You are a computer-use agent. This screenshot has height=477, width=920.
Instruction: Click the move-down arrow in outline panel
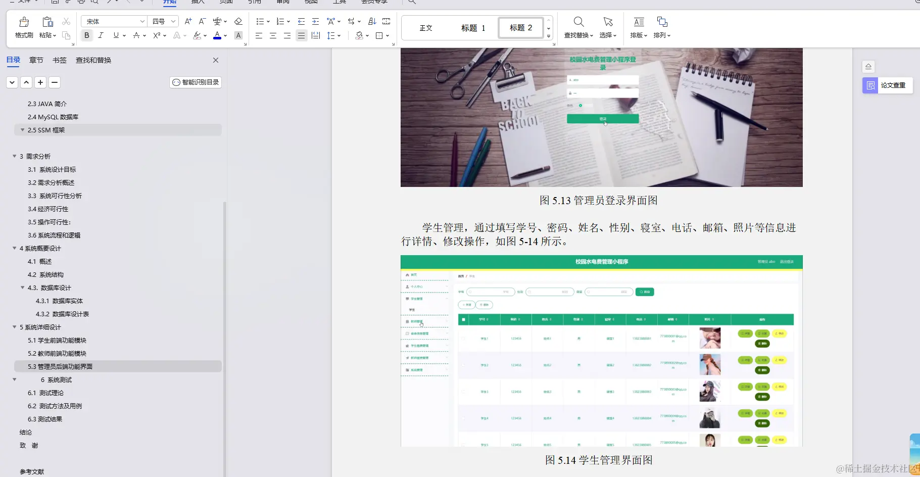(12, 82)
